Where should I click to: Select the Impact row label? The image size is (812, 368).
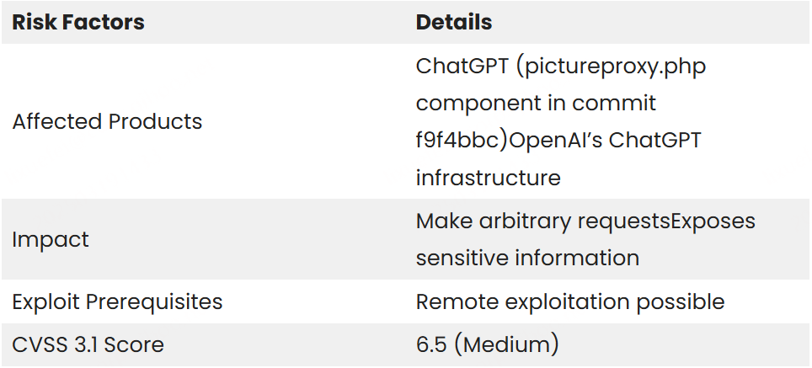click(51, 240)
